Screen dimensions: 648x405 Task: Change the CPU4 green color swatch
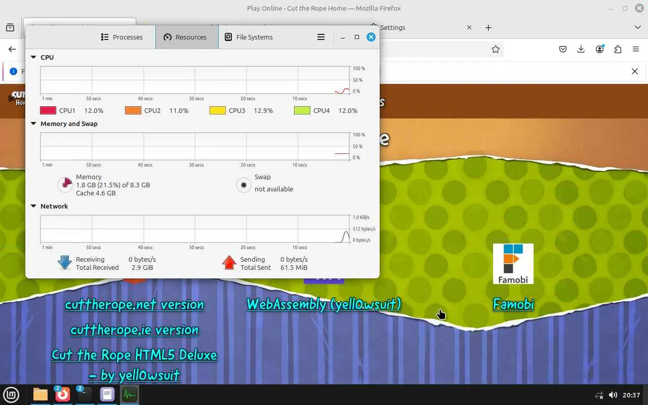pyautogui.click(x=302, y=110)
